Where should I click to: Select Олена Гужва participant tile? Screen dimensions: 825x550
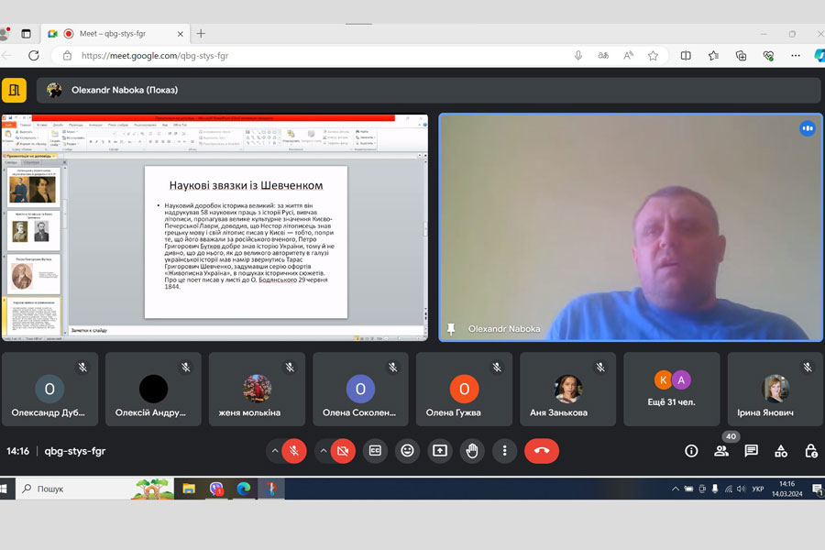pos(464,389)
